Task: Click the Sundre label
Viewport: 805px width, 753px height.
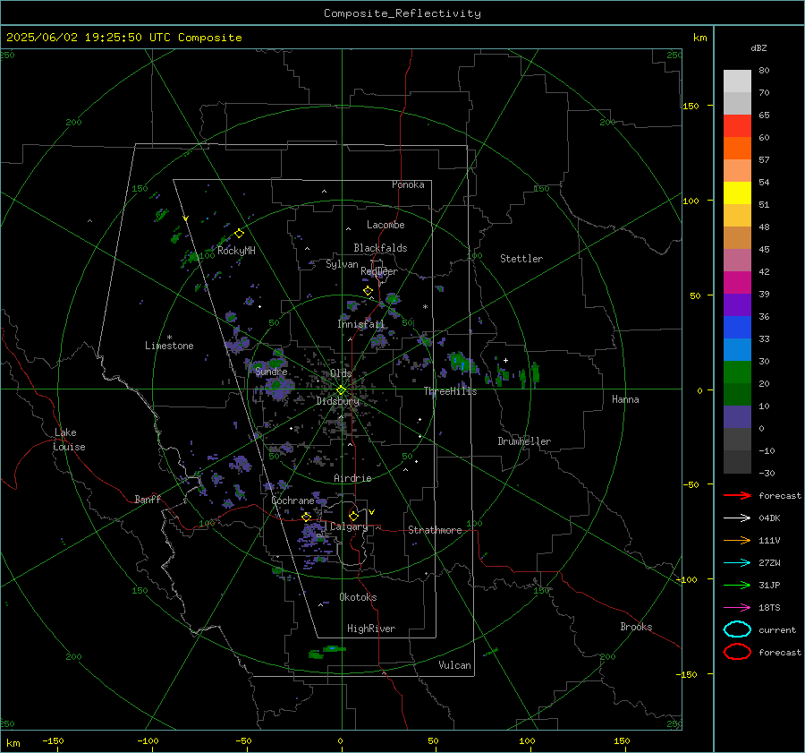Action: click(271, 372)
